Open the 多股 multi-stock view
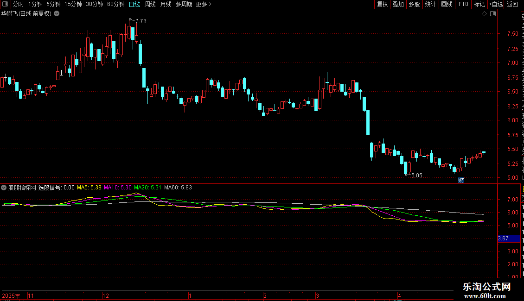Image resolution: width=524 pixels, height=301 pixels. (x=414, y=4)
